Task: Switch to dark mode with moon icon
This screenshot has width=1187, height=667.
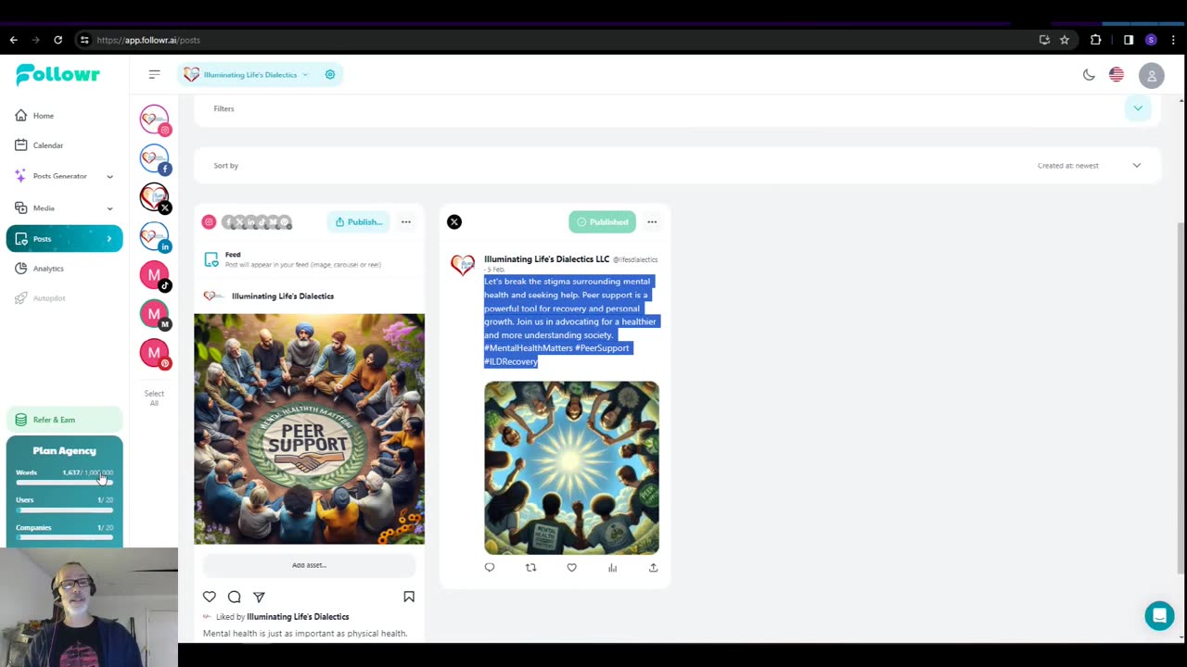Action: [x=1089, y=75]
